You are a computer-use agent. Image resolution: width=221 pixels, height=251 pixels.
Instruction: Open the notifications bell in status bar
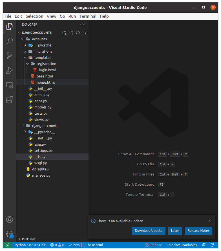point(212,245)
